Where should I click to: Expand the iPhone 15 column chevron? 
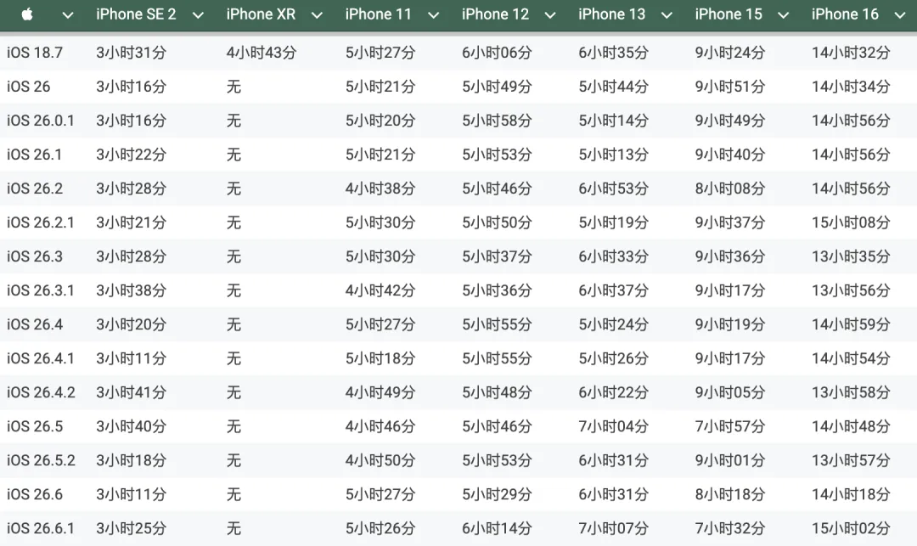783,15
